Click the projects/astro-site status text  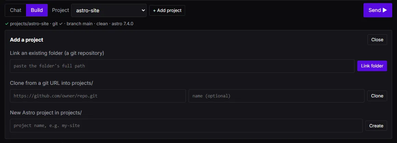coord(29,24)
